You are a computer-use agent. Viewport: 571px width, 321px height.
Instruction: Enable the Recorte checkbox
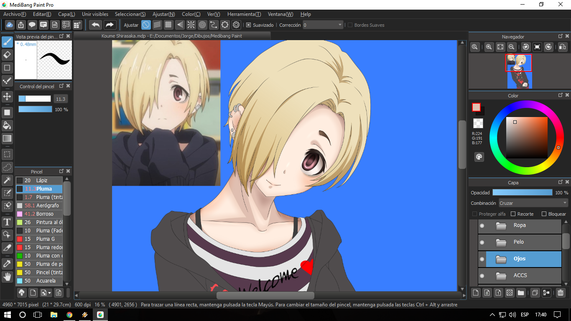coord(513,214)
